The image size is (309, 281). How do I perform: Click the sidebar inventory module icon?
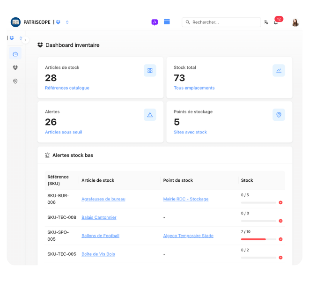coord(12,38)
